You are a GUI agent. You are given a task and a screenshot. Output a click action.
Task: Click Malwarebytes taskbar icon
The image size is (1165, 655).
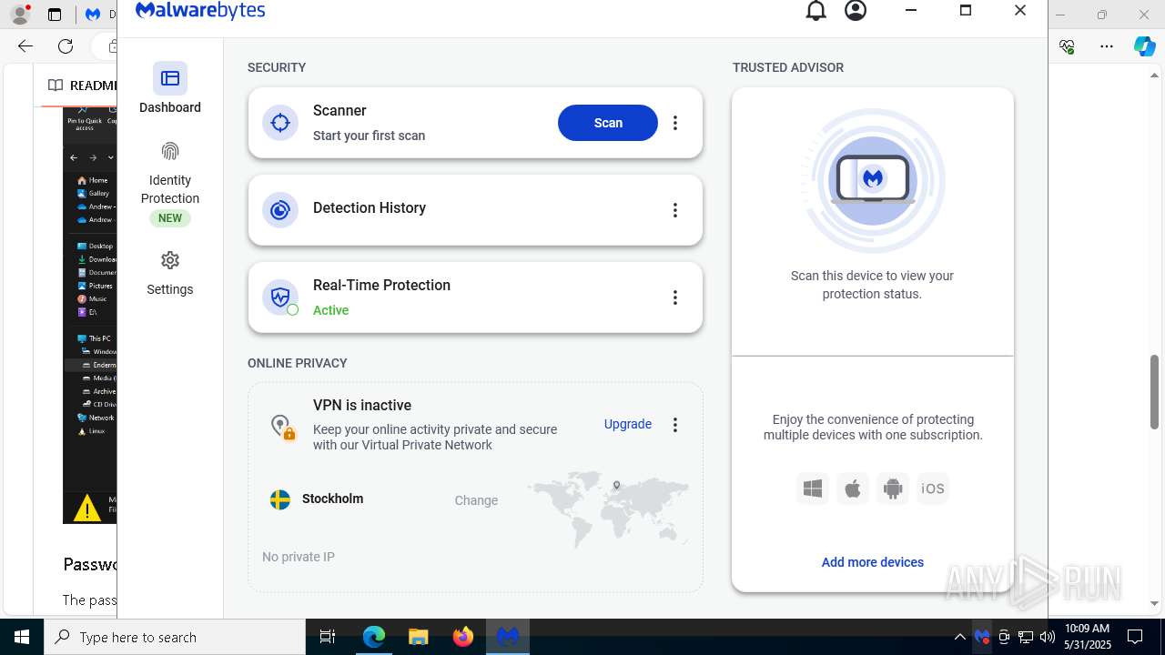click(x=508, y=637)
